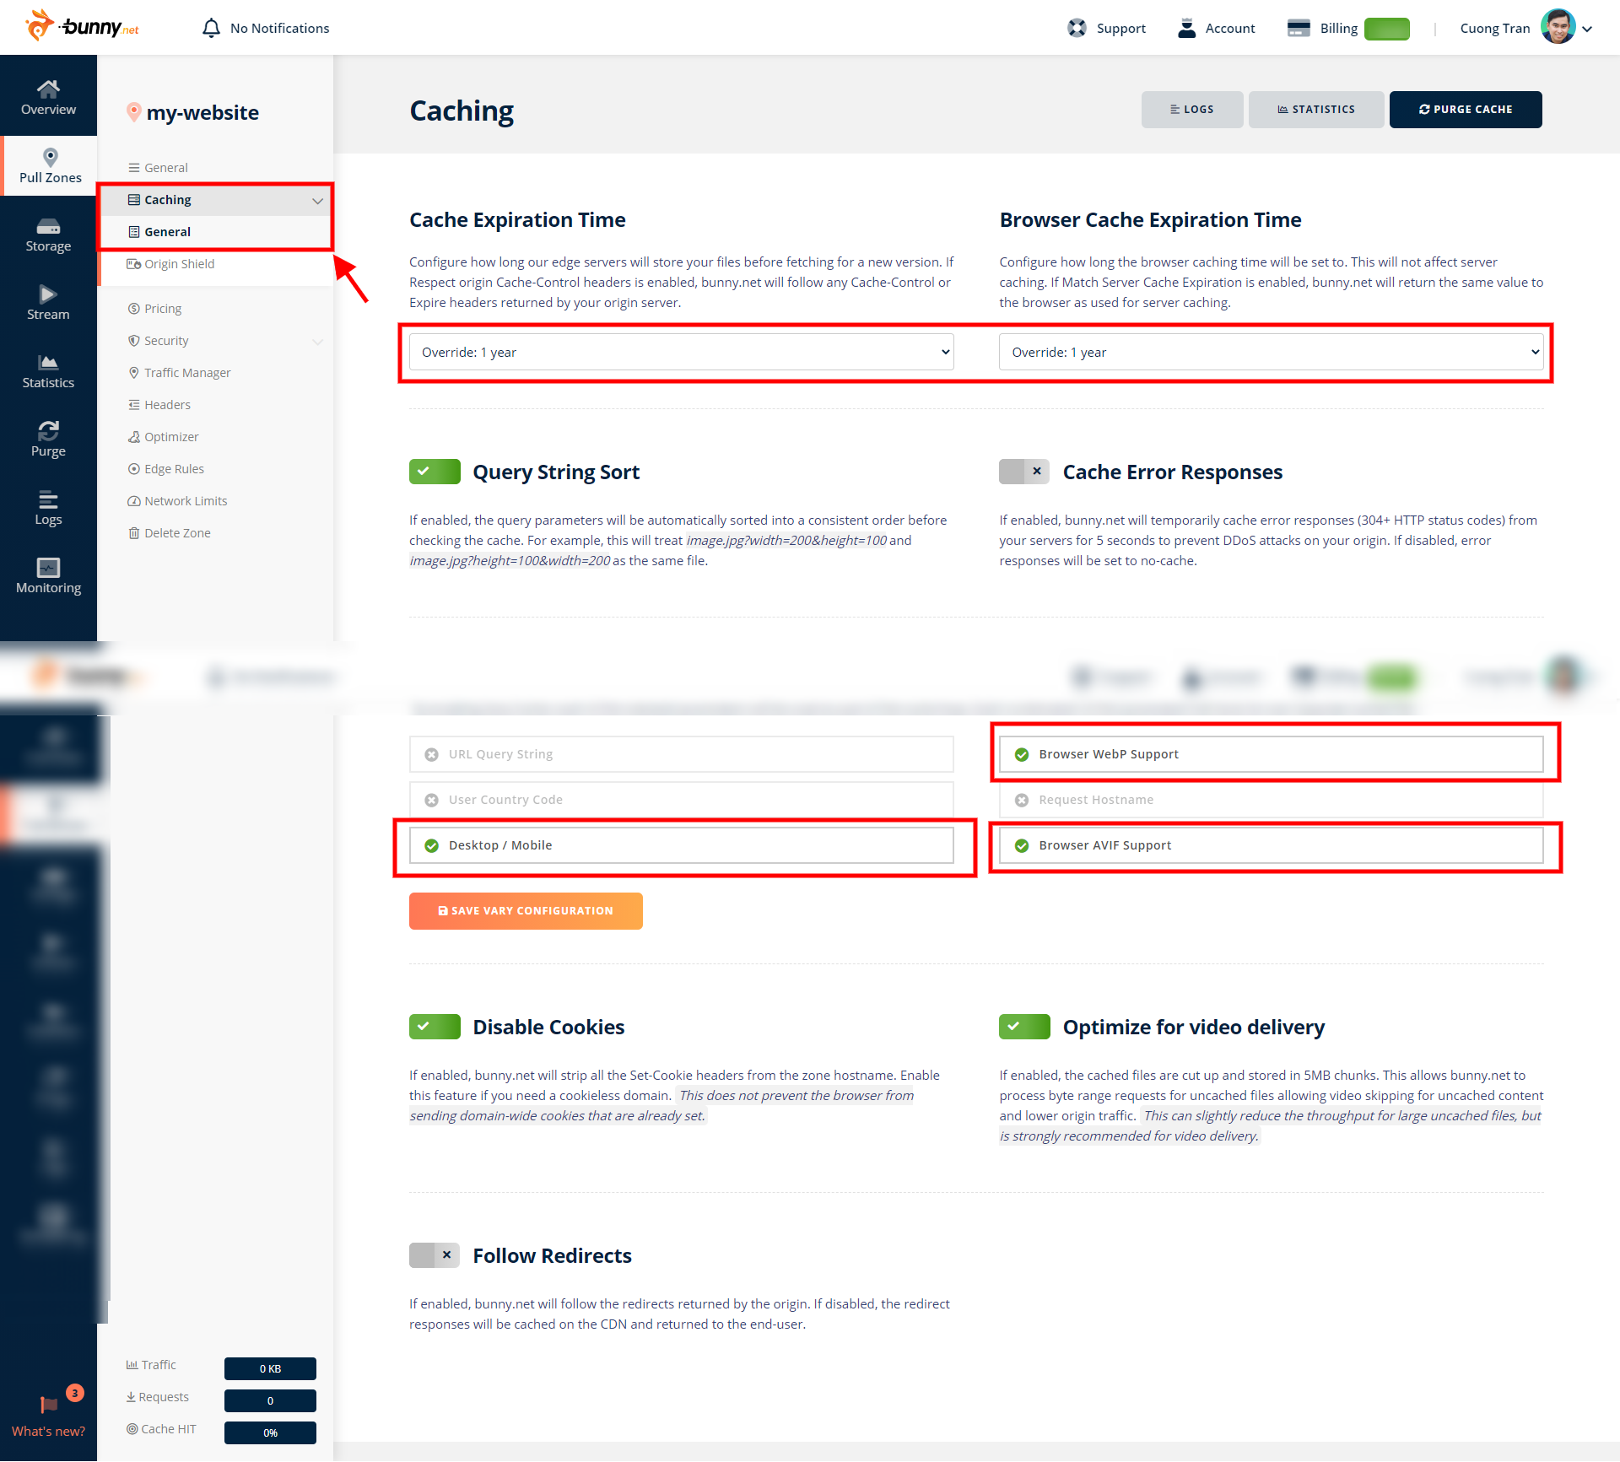Open the Monitoring icon
This screenshot has height=1462, width=1620.
tap(48, 568)
